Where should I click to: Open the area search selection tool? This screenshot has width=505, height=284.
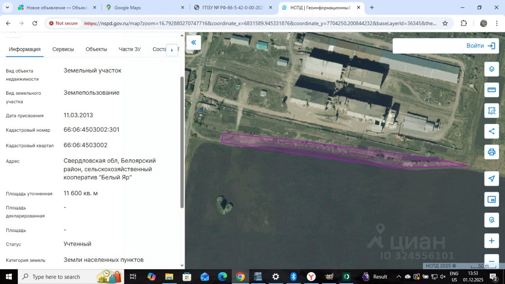click(492, 111)
